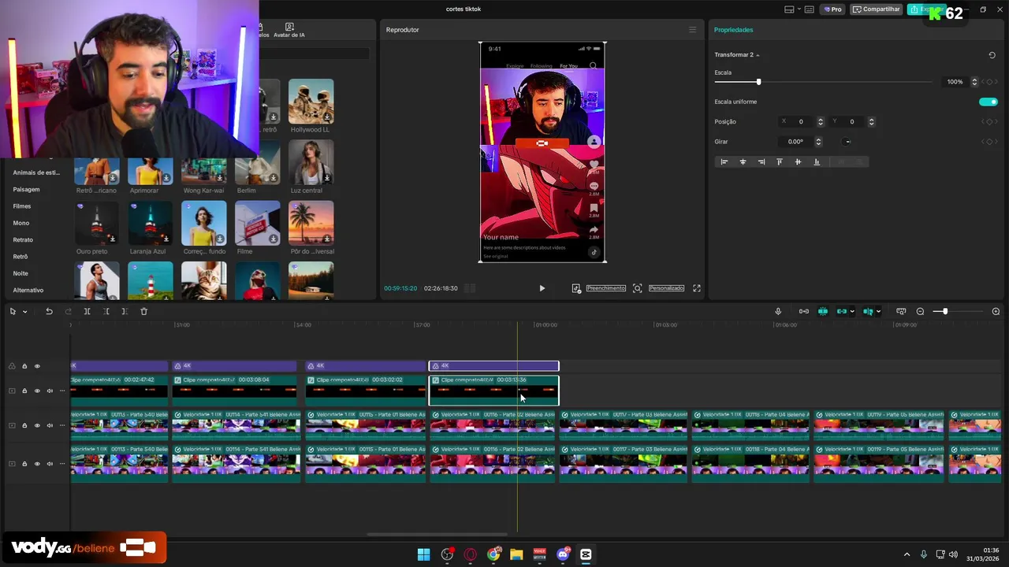Select the Hollywood LL filter thumbnail
Screen dimensions: 1009x567
click(x=311, y=102)
